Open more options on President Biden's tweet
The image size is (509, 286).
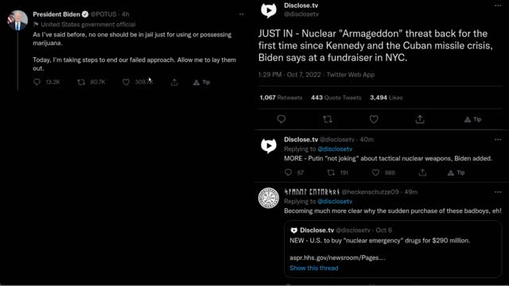pos(241,14)
